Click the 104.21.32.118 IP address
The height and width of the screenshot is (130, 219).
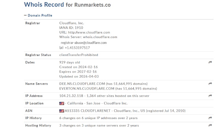[71, 96]
